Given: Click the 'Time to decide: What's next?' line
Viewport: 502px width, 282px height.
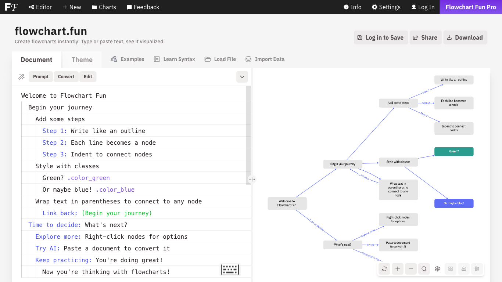Looking at the screenshot, I should point(78,225).
